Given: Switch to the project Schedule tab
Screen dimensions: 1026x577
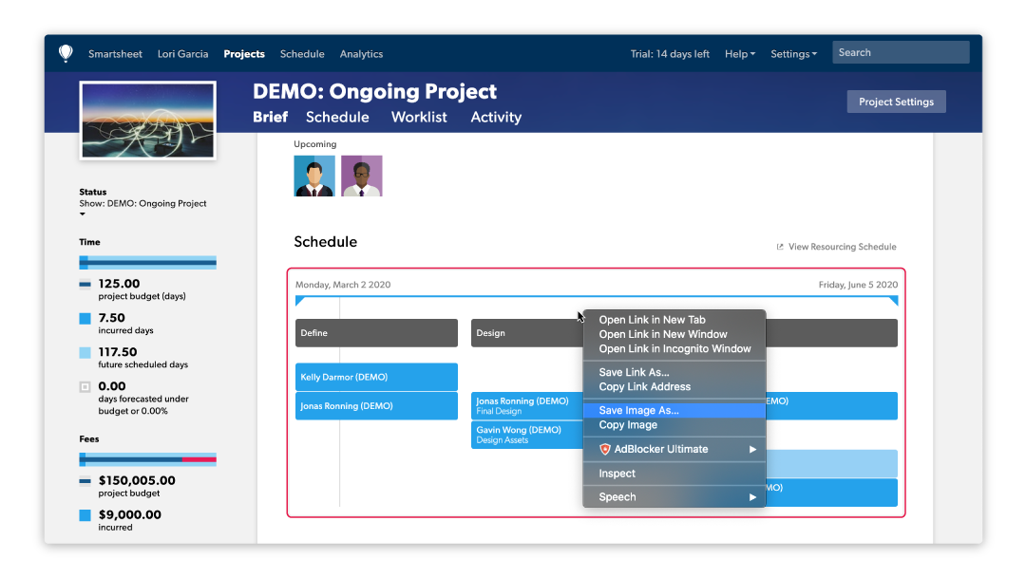Looking at the screenshot, I should click(337, 117).
